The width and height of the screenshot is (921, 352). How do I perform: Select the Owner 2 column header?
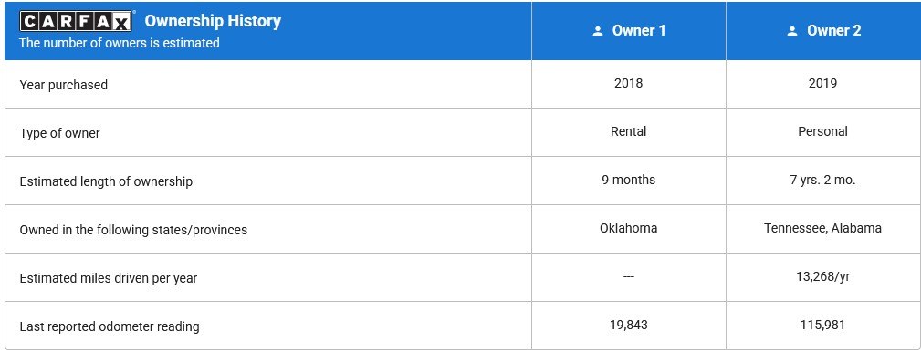pyautogui.click(x=823, y=30)
